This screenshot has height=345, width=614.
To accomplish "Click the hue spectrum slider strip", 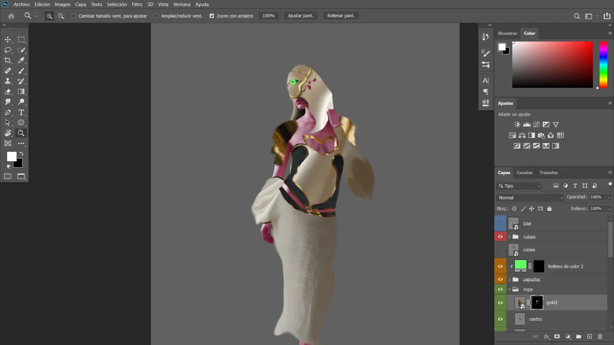I will pos(603,65).
